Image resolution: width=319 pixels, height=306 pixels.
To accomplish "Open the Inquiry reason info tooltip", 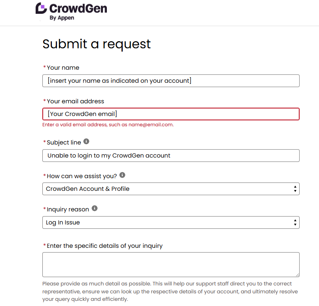I will (94, 208).
